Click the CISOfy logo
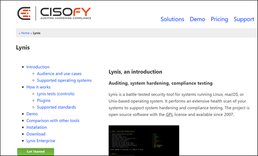 [x=54, y=13]
